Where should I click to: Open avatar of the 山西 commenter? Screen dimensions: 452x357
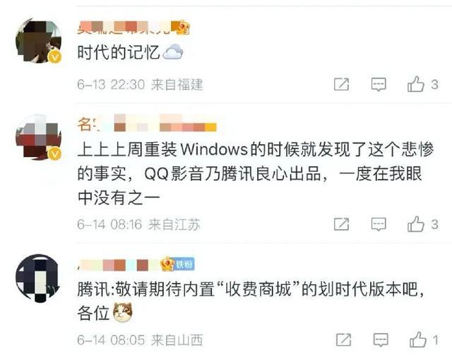coord(38,278)
